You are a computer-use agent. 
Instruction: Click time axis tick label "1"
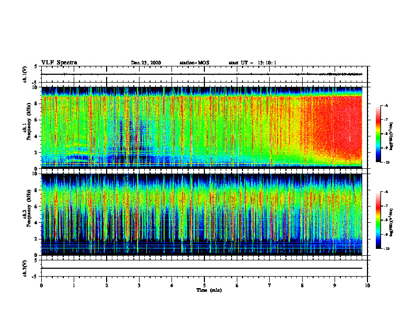pyautogui.click(x=74, y=285)
